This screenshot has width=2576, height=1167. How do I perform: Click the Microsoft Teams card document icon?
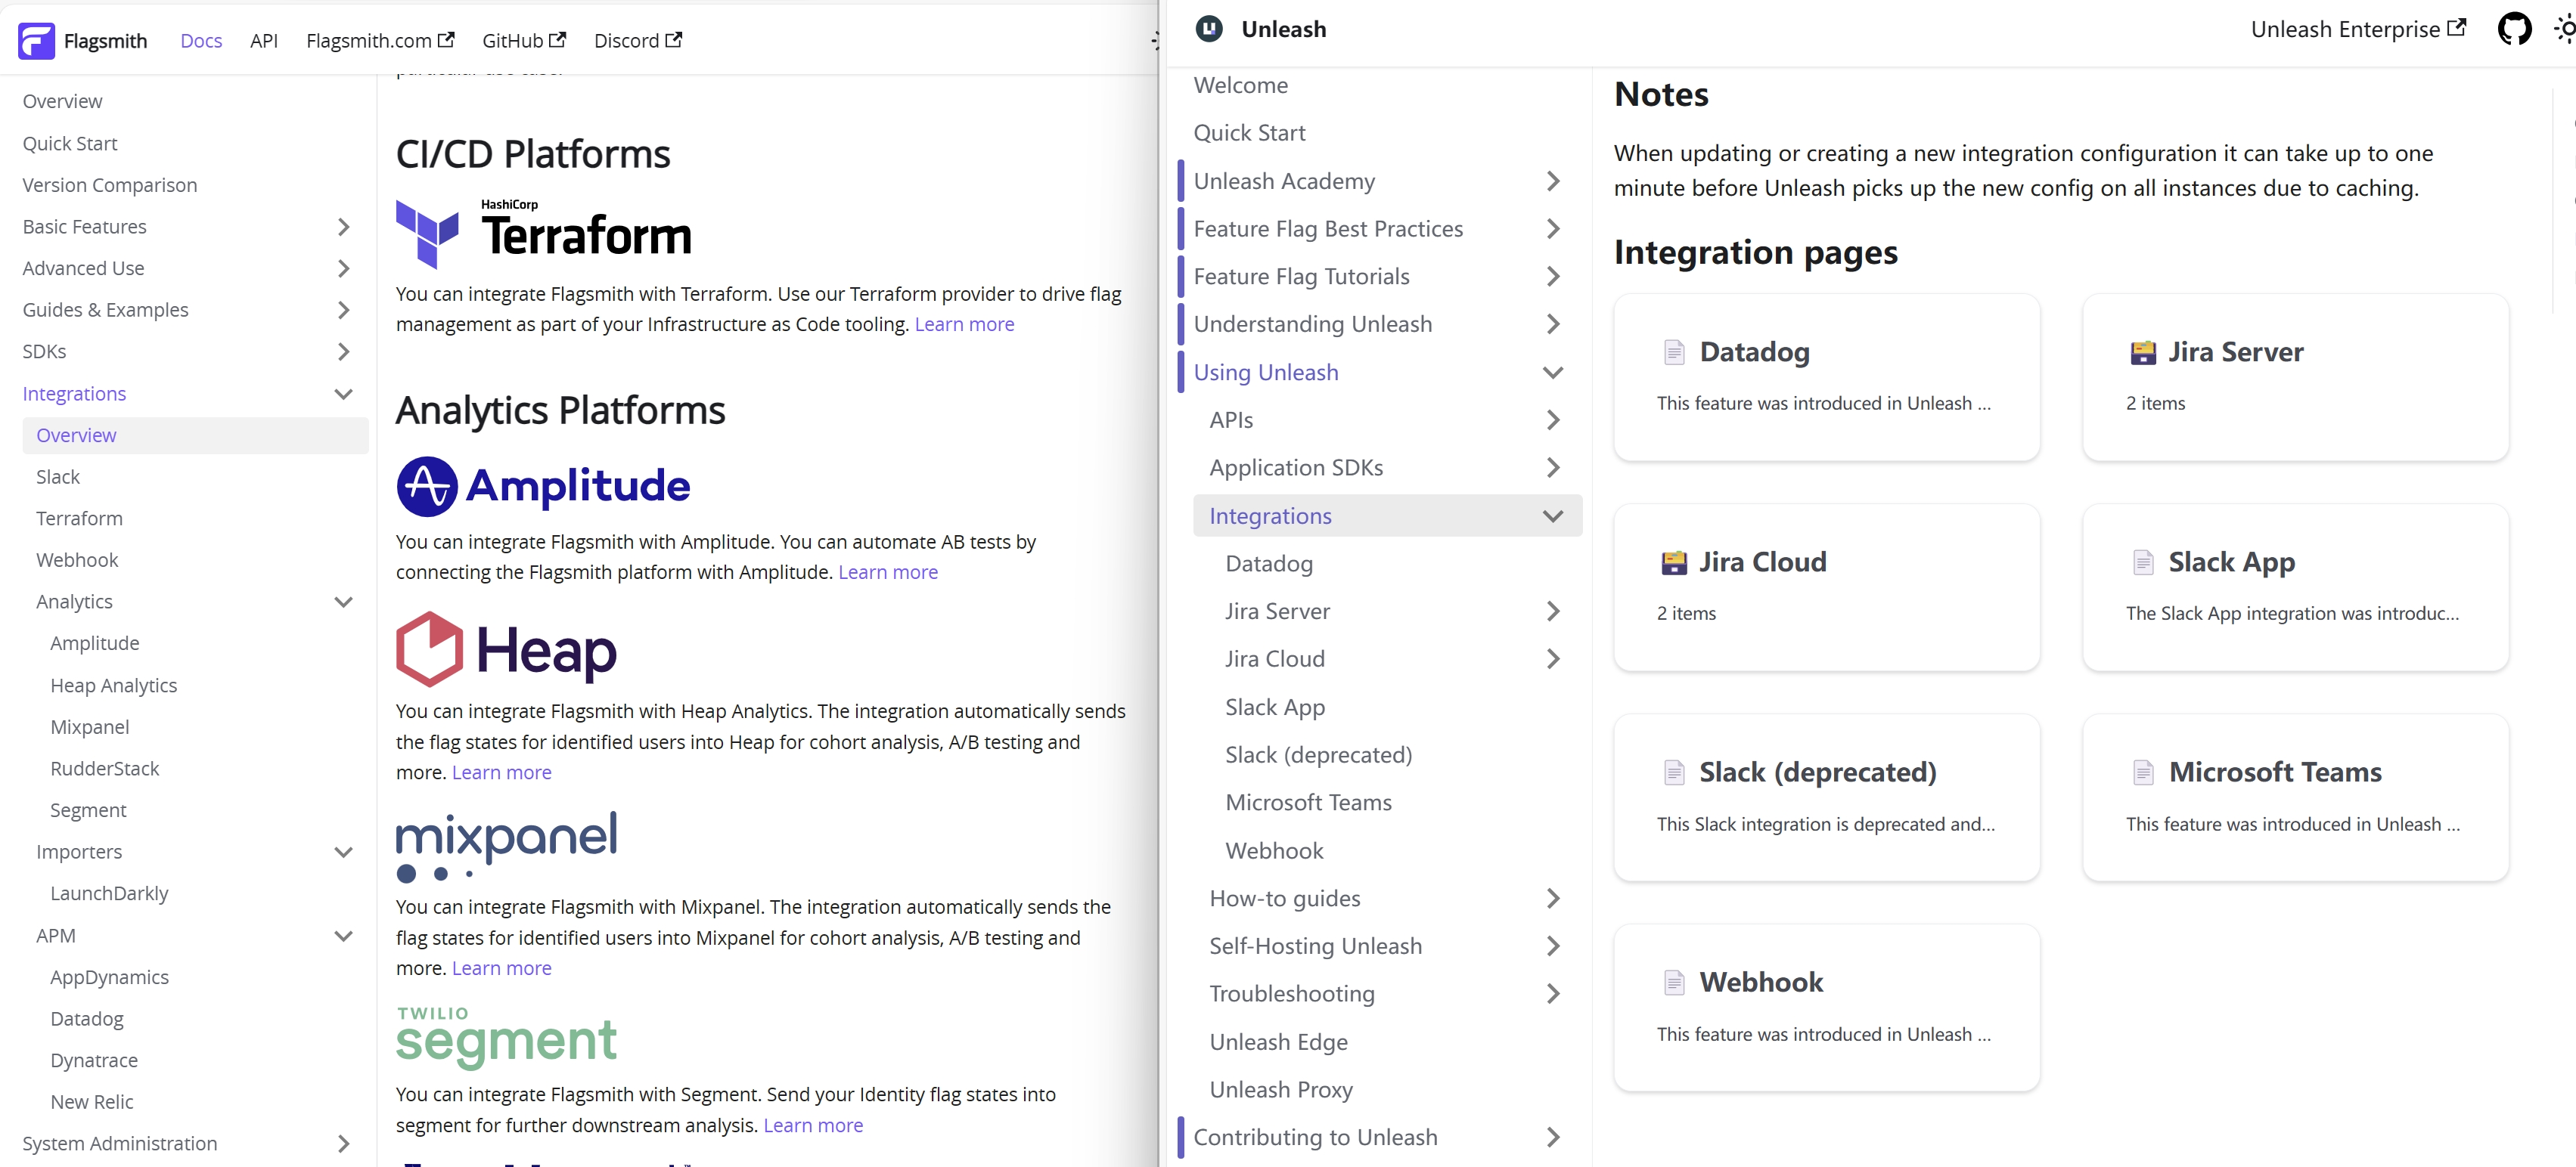(2143, 772)
